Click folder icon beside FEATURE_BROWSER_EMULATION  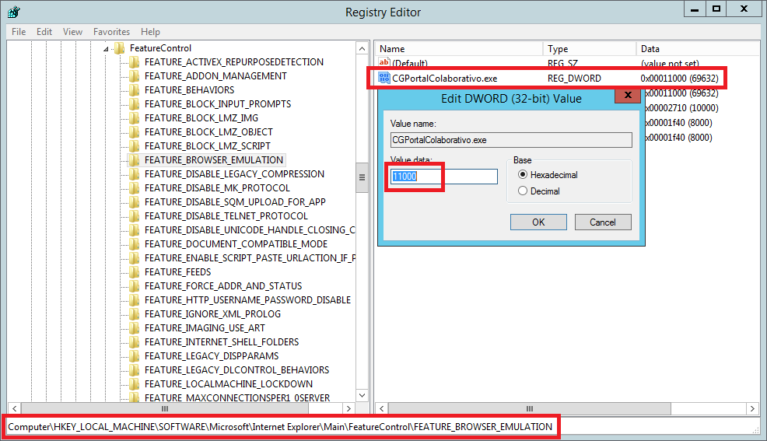click(134, 160)
